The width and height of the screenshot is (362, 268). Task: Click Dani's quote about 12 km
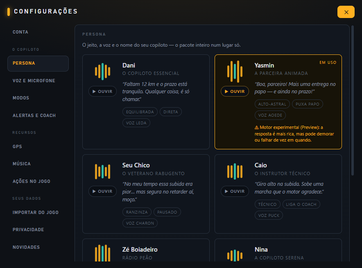(156, 92)
